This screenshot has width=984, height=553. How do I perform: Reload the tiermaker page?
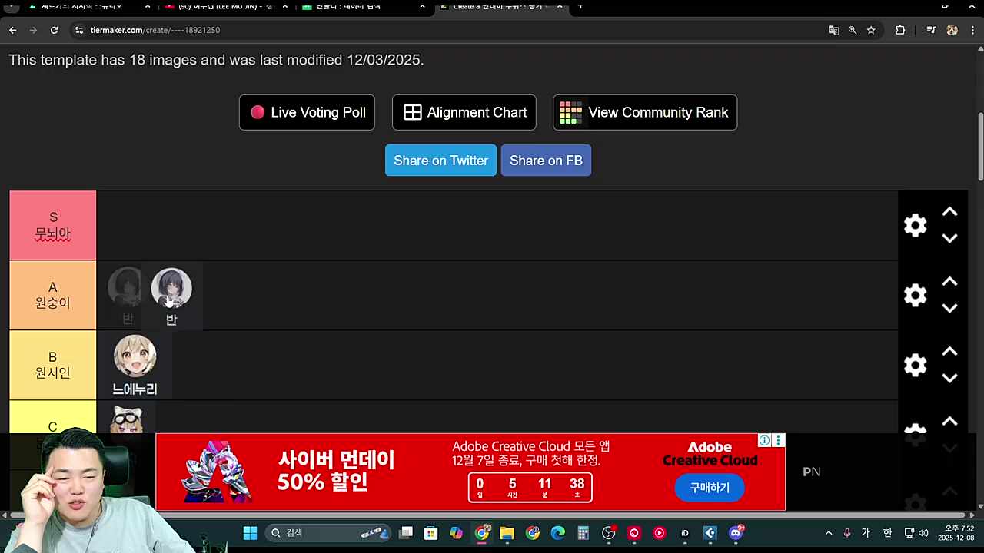[54, 30]
